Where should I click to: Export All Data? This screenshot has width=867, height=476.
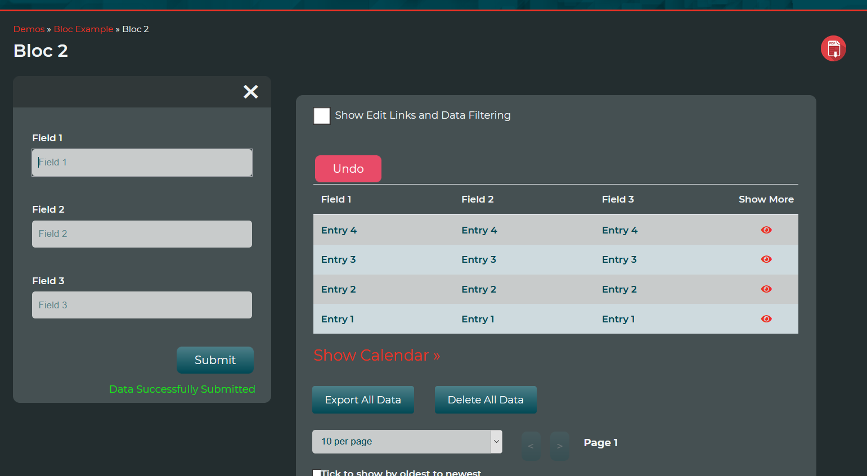[363, 400]
